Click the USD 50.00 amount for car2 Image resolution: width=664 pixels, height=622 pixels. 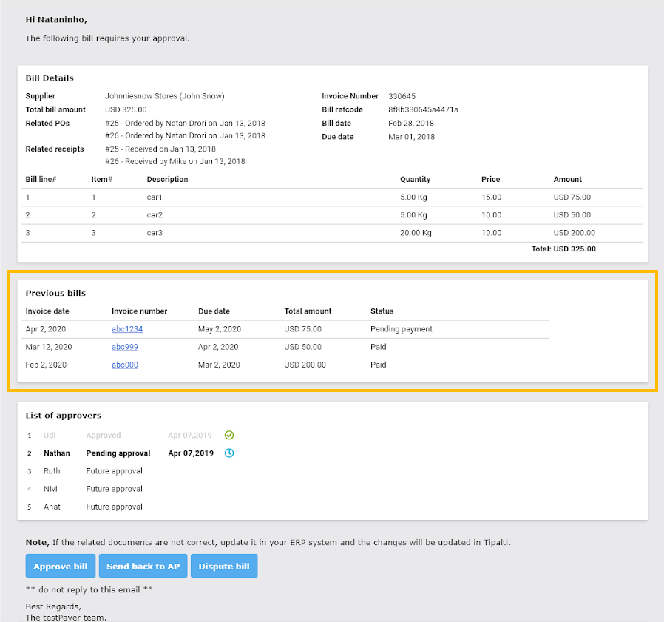(x=572, y=214)
